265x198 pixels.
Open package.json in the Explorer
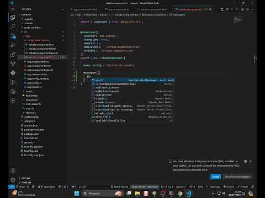click(31, 134)
